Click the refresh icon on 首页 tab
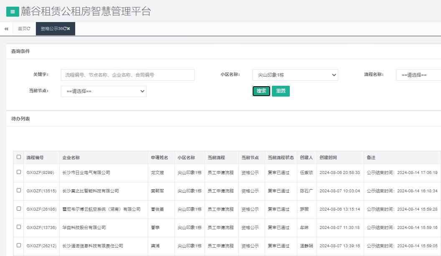The image size is (441, 256). tap(29, 29)
